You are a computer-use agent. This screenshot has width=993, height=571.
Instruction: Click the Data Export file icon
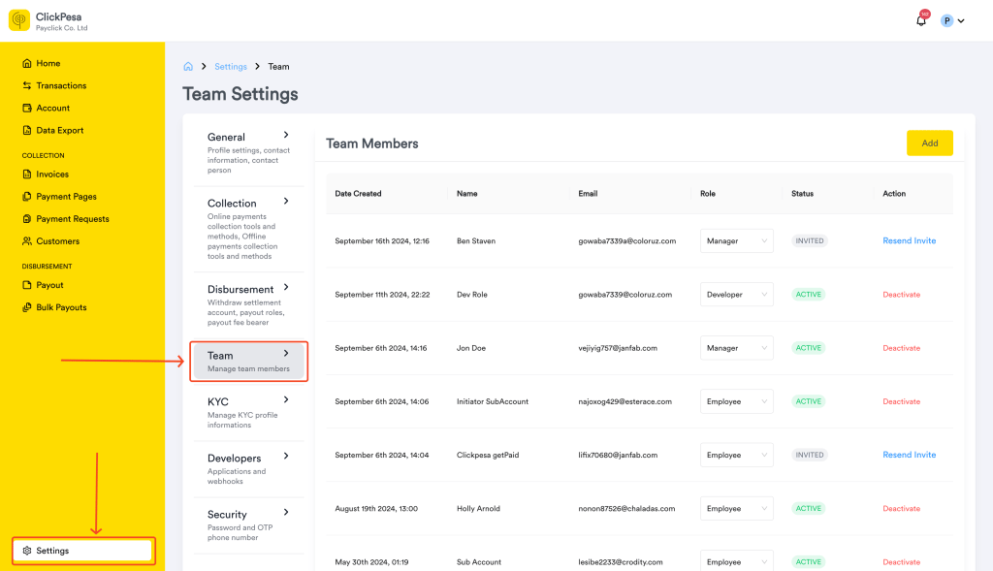click(26, 131)
